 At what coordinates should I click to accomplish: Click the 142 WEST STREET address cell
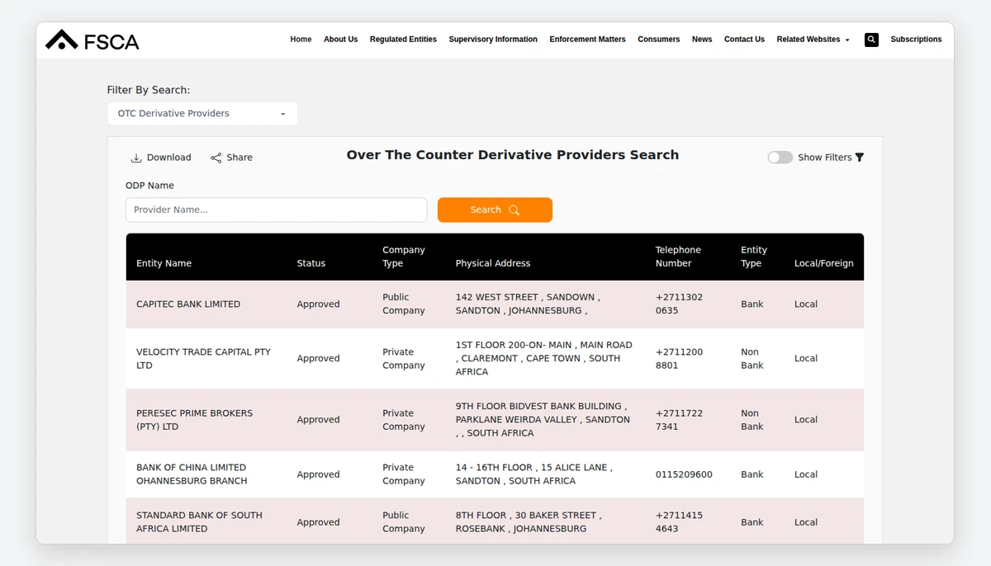click(x=528, y=304)
